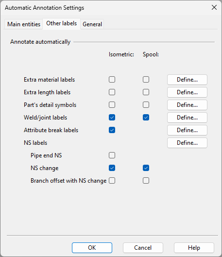Tick Isometric Extra length labels checkbox
This screenshot has height=257, width=222.
click(112, 92)
